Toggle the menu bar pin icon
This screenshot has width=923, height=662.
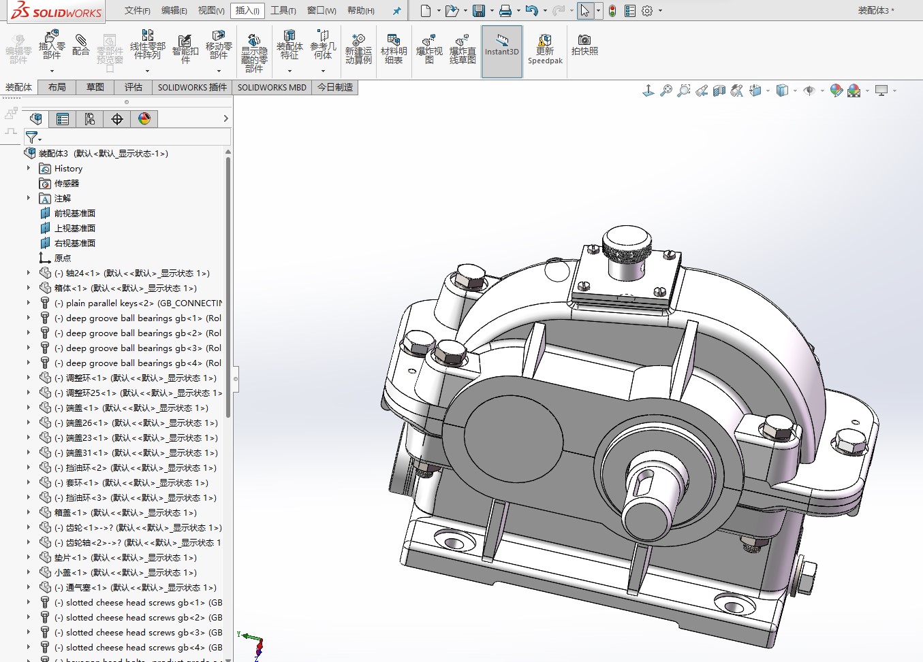pos(397,11)
